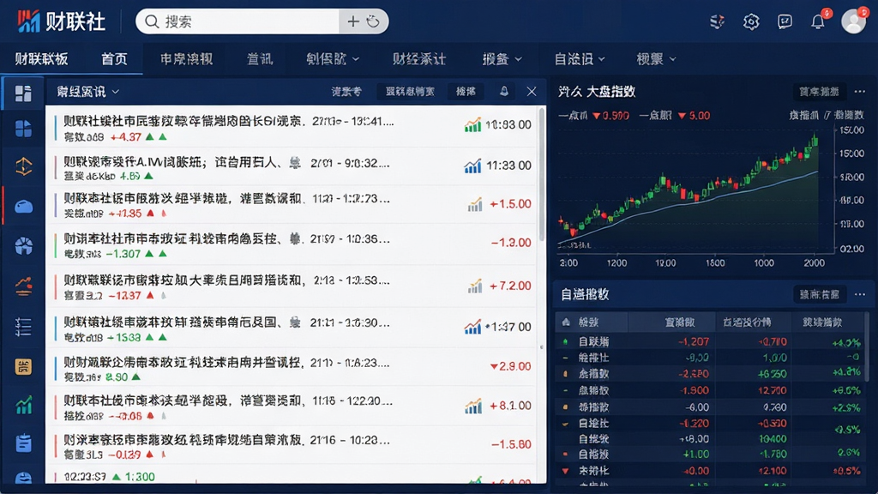The width and height of the screenshot is (878, 494).
Task: Select the watchlist row showing 12,700
Action: click(711, 390)
